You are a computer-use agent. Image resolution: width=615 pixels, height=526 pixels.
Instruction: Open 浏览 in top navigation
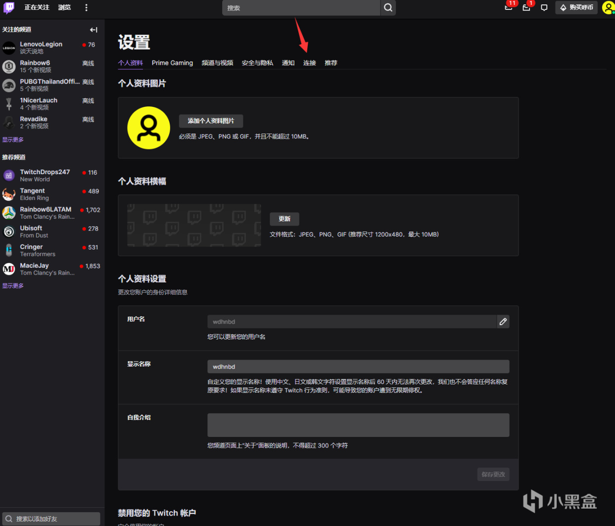pyautogui.click(x=64, y=7)
